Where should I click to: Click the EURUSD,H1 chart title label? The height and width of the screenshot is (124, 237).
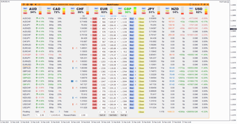click(x=5, y=2)
